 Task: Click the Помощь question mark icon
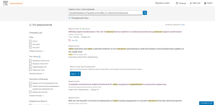click(177, 3)
